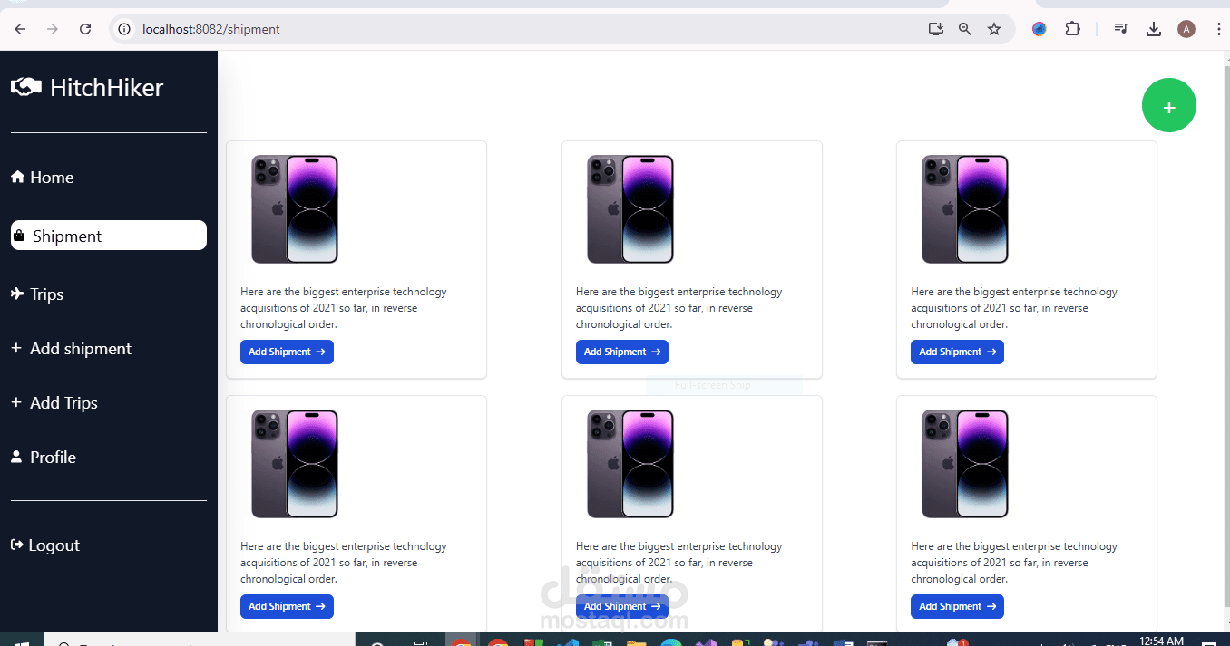Click Add Shipment on top row's middle card
Image resolution: width=1230 pixels, height=646 pixels.
pyautogui.click(x=622, y=352)
